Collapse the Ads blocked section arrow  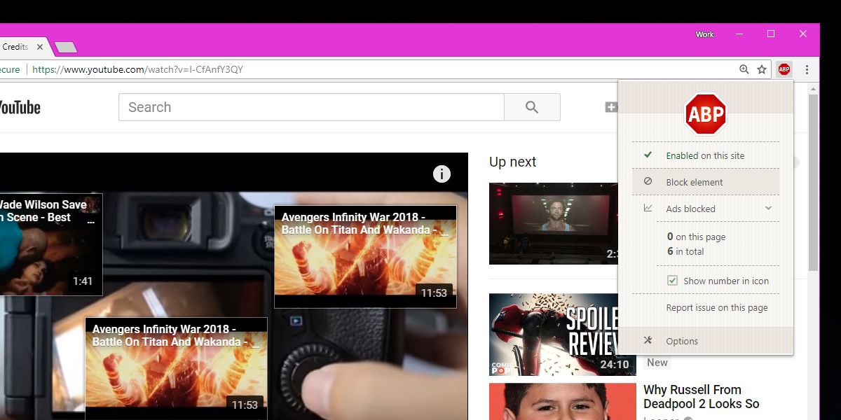point(768,208)
